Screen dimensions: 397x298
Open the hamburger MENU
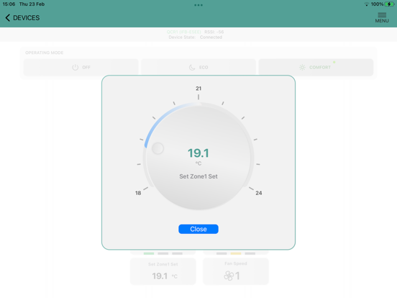click(382, 18)
